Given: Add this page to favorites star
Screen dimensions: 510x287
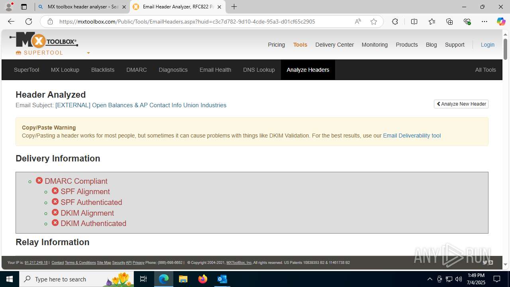Looking at the screenshot, I should pyautogui.click(x=374, y=22).
